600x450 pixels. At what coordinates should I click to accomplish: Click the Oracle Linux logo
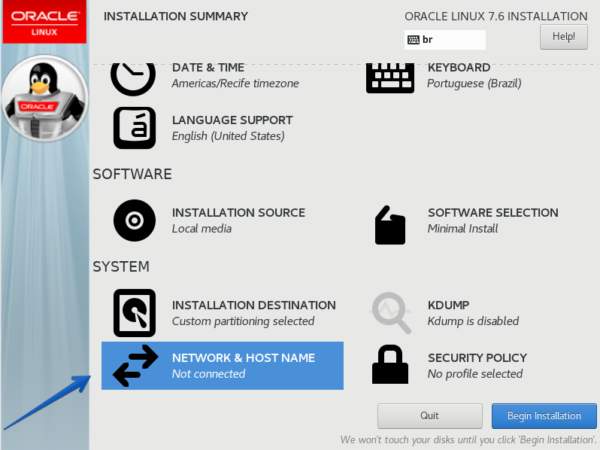coord(44,22)
